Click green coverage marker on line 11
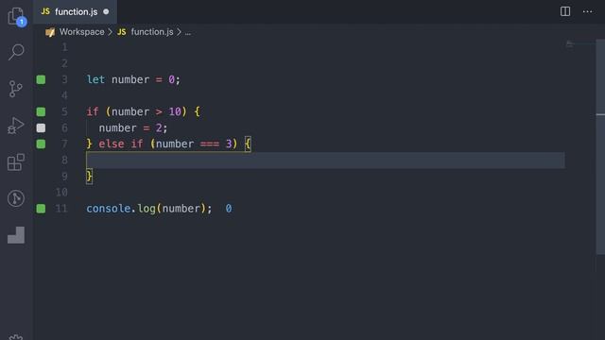Viewport: 605px width, 340px height. (41, 209)
